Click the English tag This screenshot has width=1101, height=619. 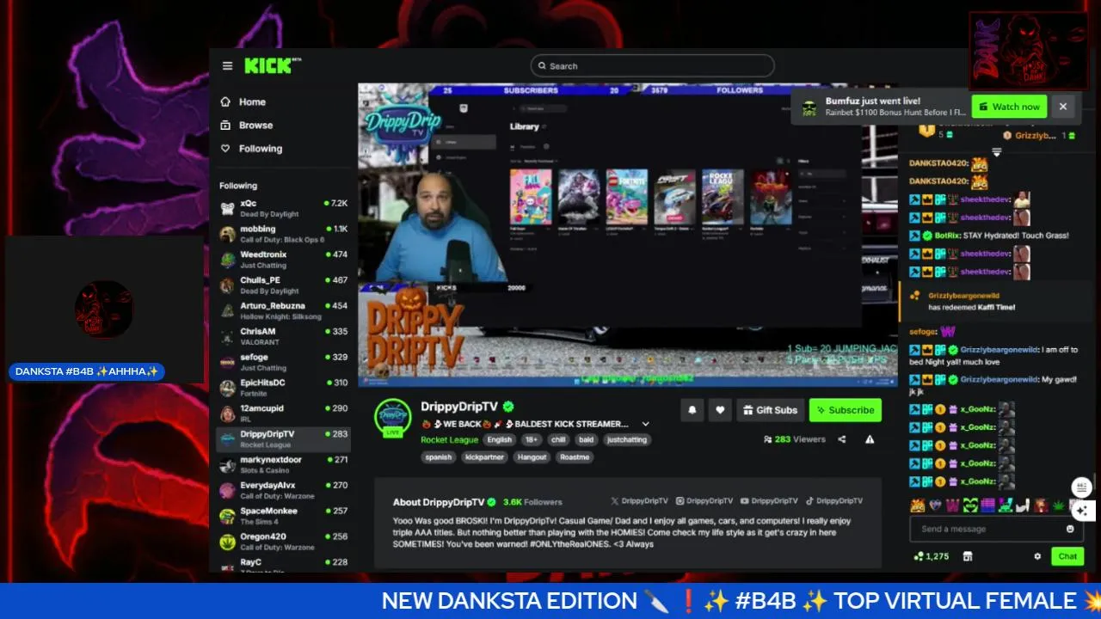coord(499,439)
